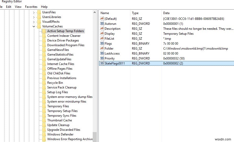Click the Content Indexer Cleaner folder icon
The image size is (234, 142).
(x=44, y=36)
